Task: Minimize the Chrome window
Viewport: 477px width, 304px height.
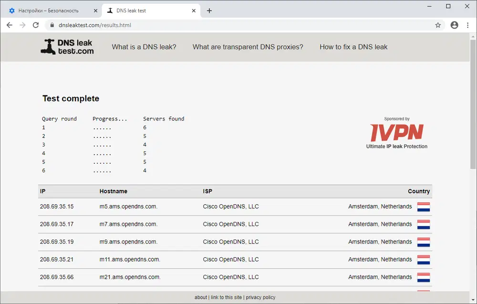Action: 429,6
